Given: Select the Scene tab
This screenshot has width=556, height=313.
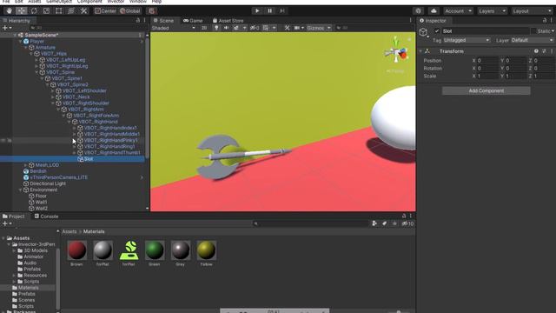Looking at the screenshot, I should [x=163, y=21].
